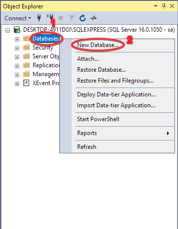Viewport: 178px width, 229px height.
Task: Select the Security tree item label
Action: [x=43, y=47]
